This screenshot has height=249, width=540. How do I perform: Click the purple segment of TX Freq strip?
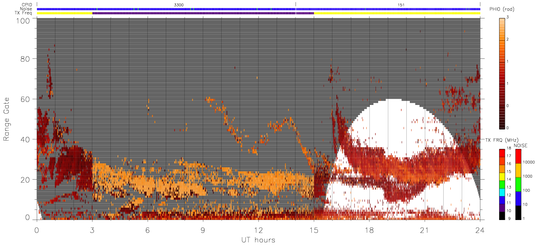(x=203, y=13)
